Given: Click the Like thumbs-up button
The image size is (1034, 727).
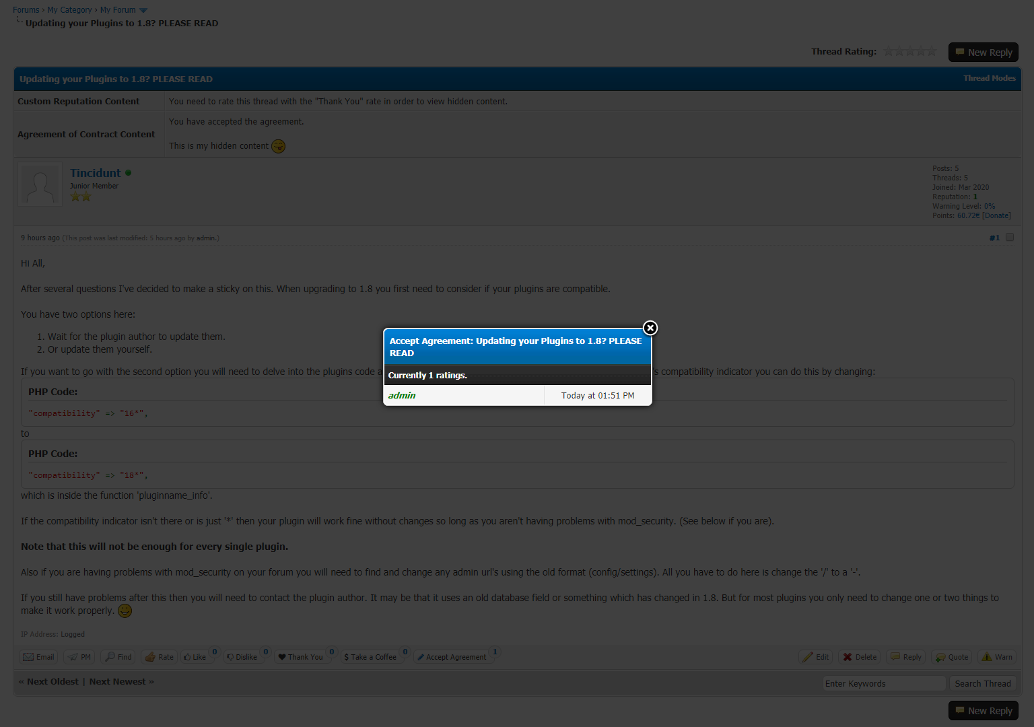Looking at the screenshot, I should pos(195,657).
